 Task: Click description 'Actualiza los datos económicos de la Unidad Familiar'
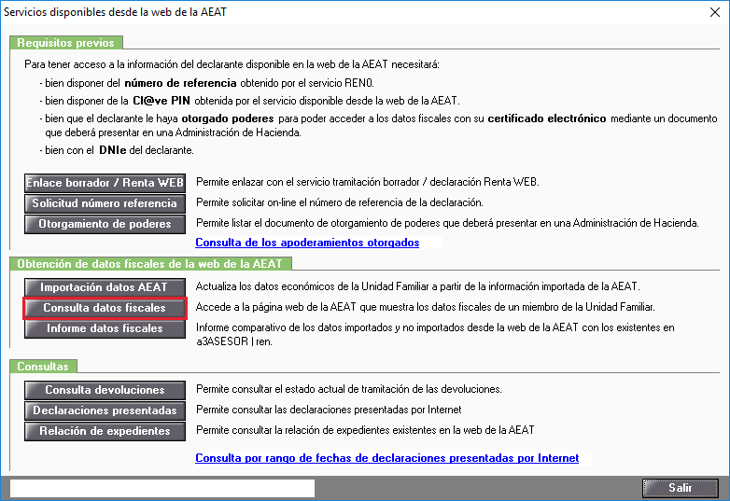pyautogui.click(x=417, y=286)
